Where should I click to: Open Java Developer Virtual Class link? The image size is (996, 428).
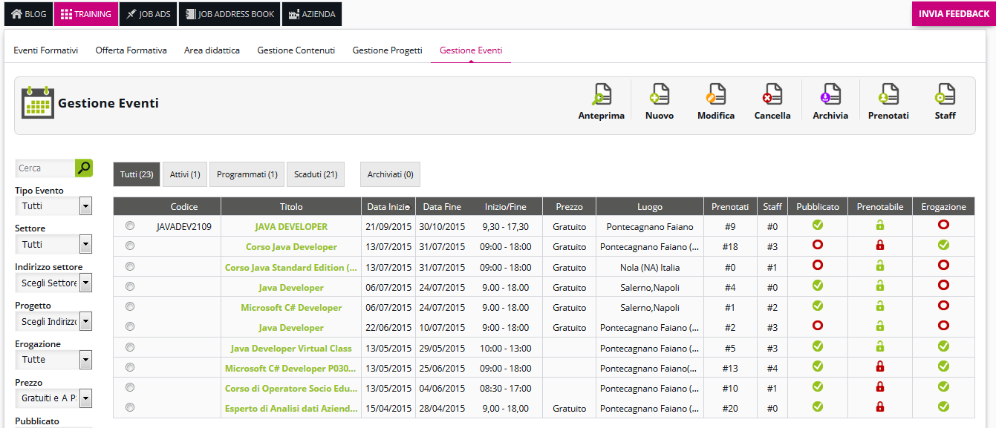point(291,349)
